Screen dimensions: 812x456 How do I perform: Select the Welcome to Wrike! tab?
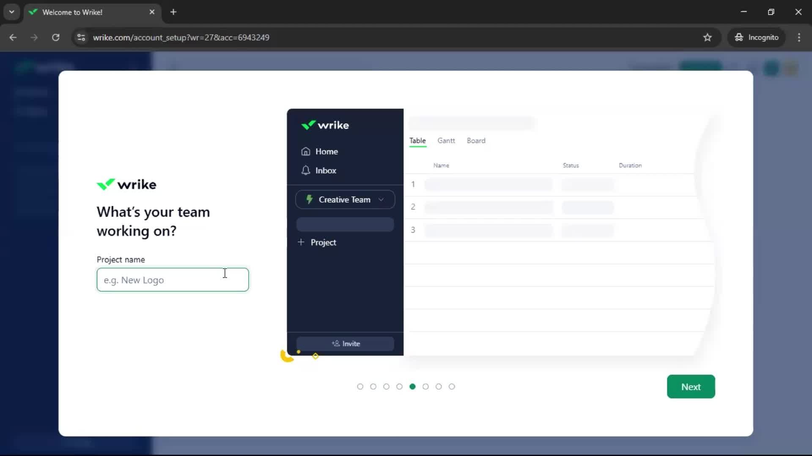92,12
